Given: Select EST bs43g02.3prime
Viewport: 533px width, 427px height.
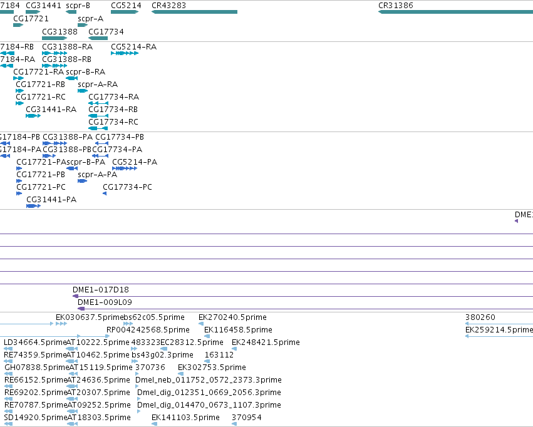Looking at the screenshot, I should click(135, 361).
